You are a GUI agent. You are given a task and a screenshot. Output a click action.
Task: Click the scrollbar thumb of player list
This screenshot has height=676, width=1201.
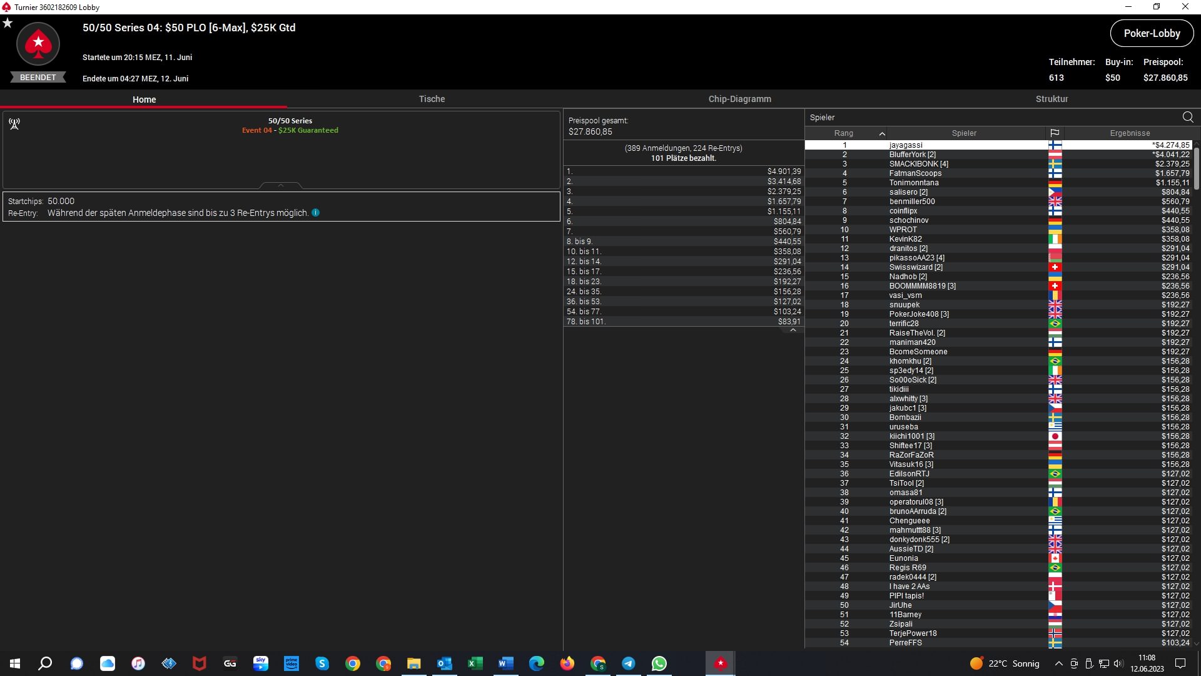tap(1197, 168)
